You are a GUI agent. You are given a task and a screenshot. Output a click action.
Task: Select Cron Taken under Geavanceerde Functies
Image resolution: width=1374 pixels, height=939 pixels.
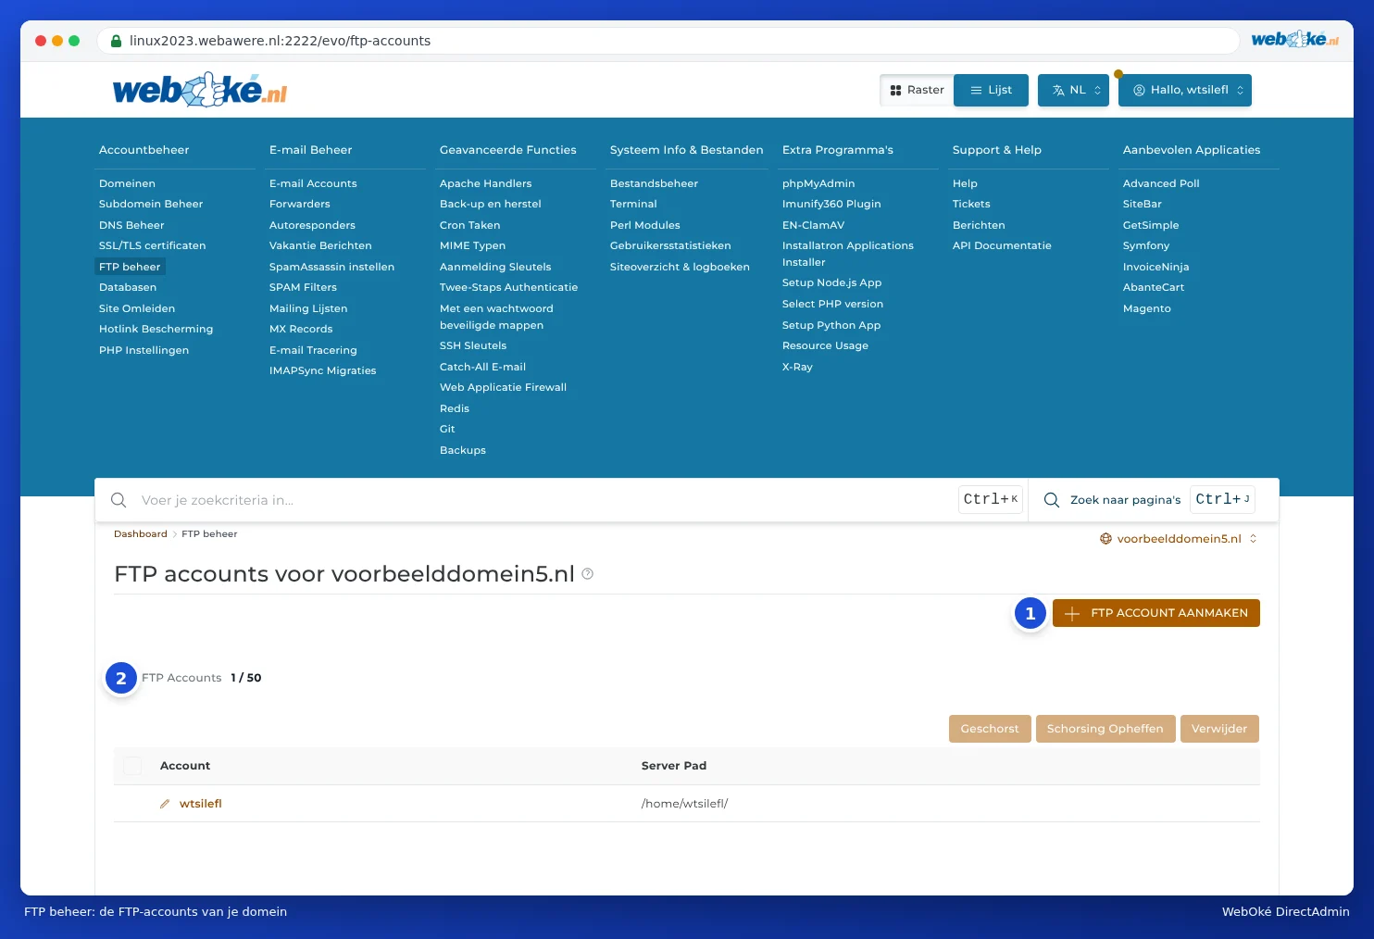click(469, 225)
